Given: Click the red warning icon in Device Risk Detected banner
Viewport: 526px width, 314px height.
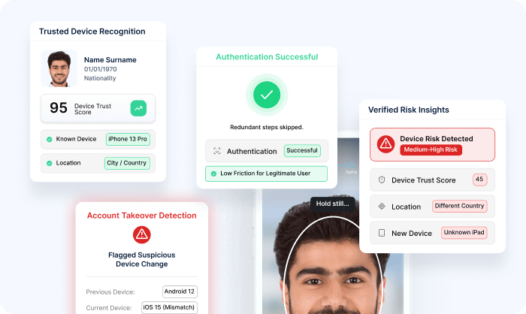Looking at the screenshot, I should 385,144.
